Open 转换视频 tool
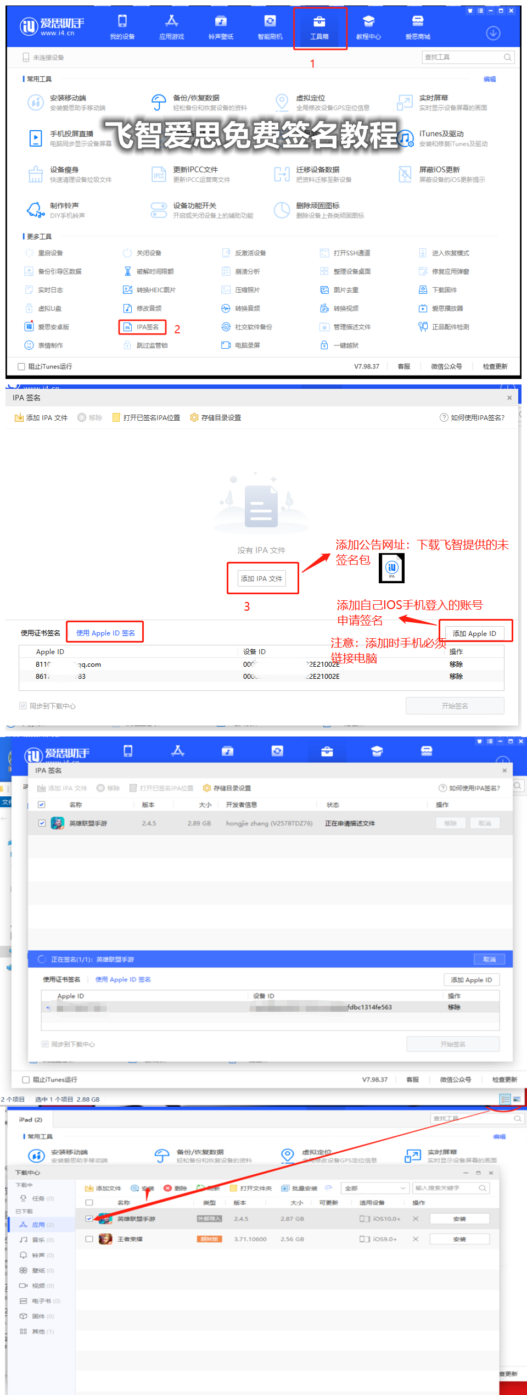The width and height of the screenshot is (527, 1395). 340,309
